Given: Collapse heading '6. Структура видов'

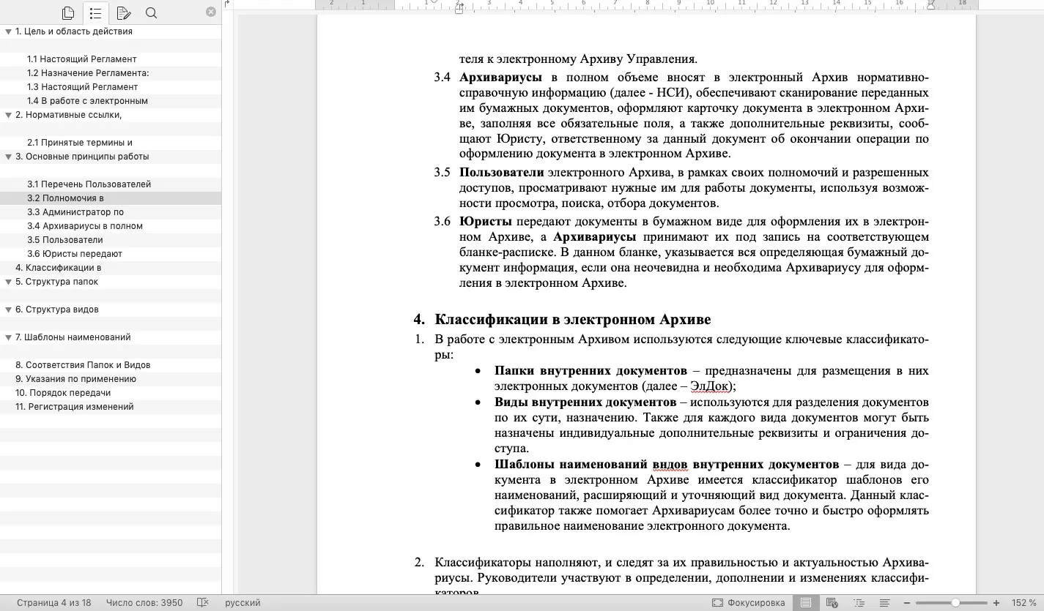Looking at the screenshot, I should pos(8,310).
